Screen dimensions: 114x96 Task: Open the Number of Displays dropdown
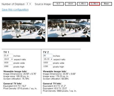(x=29, y=4)
